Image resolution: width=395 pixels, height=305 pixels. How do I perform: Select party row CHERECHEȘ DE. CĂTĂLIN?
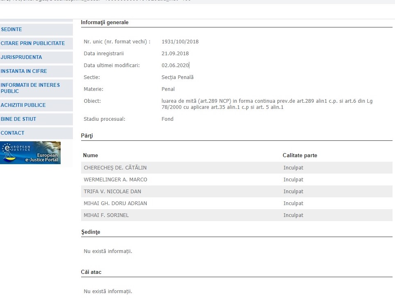point(115,168)
